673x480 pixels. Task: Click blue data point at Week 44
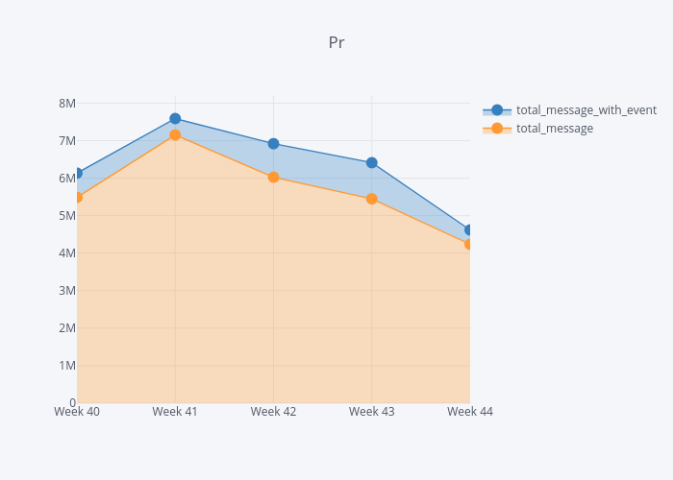(x=469, y=229)
